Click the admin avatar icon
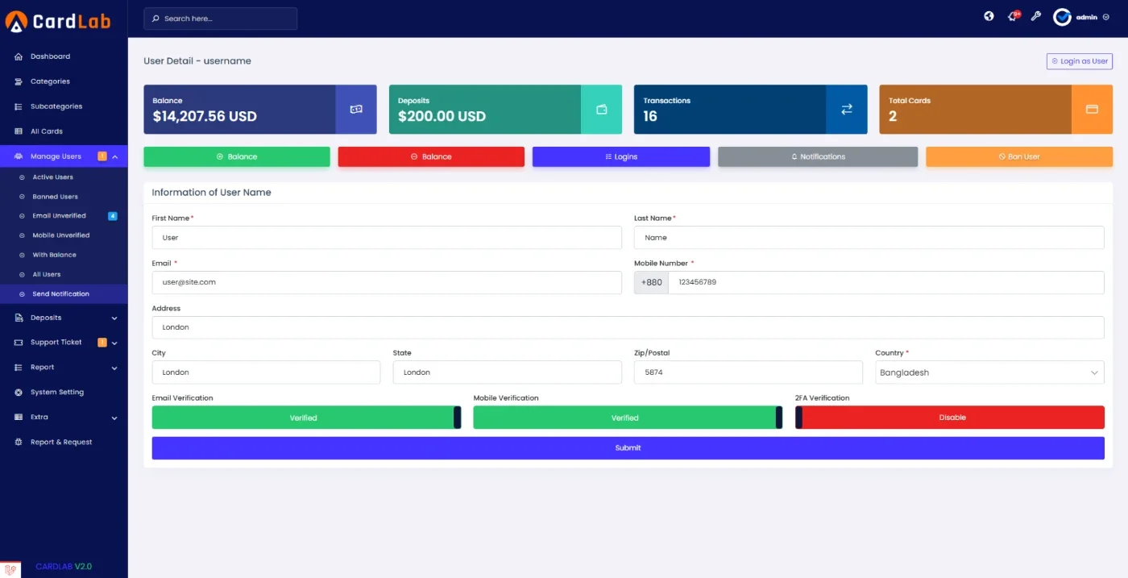Viewport: 1128px width, 578px height. 1062,17
